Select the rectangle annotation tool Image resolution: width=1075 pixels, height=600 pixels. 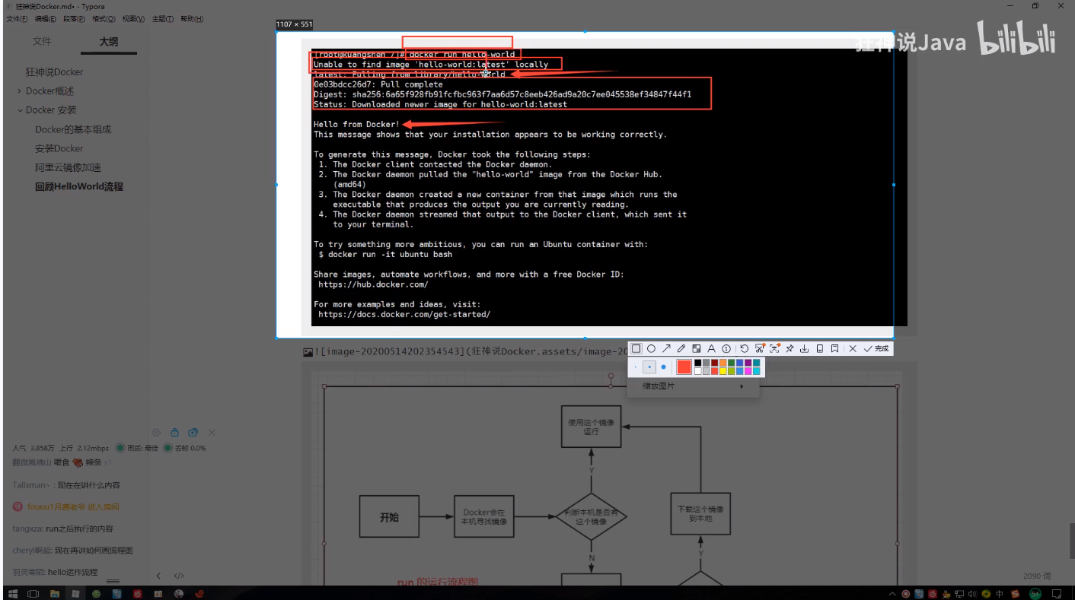pyautogui.click(x=636, y=348)
